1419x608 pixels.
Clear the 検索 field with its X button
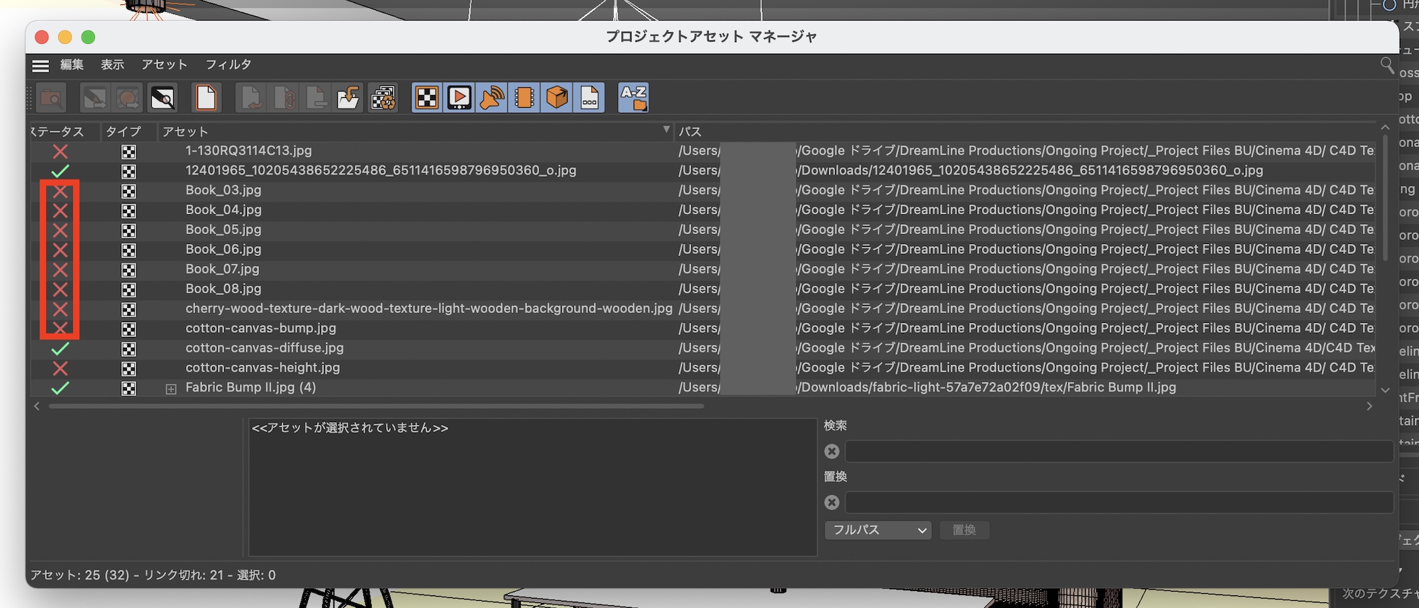click(x=832, y=451)
